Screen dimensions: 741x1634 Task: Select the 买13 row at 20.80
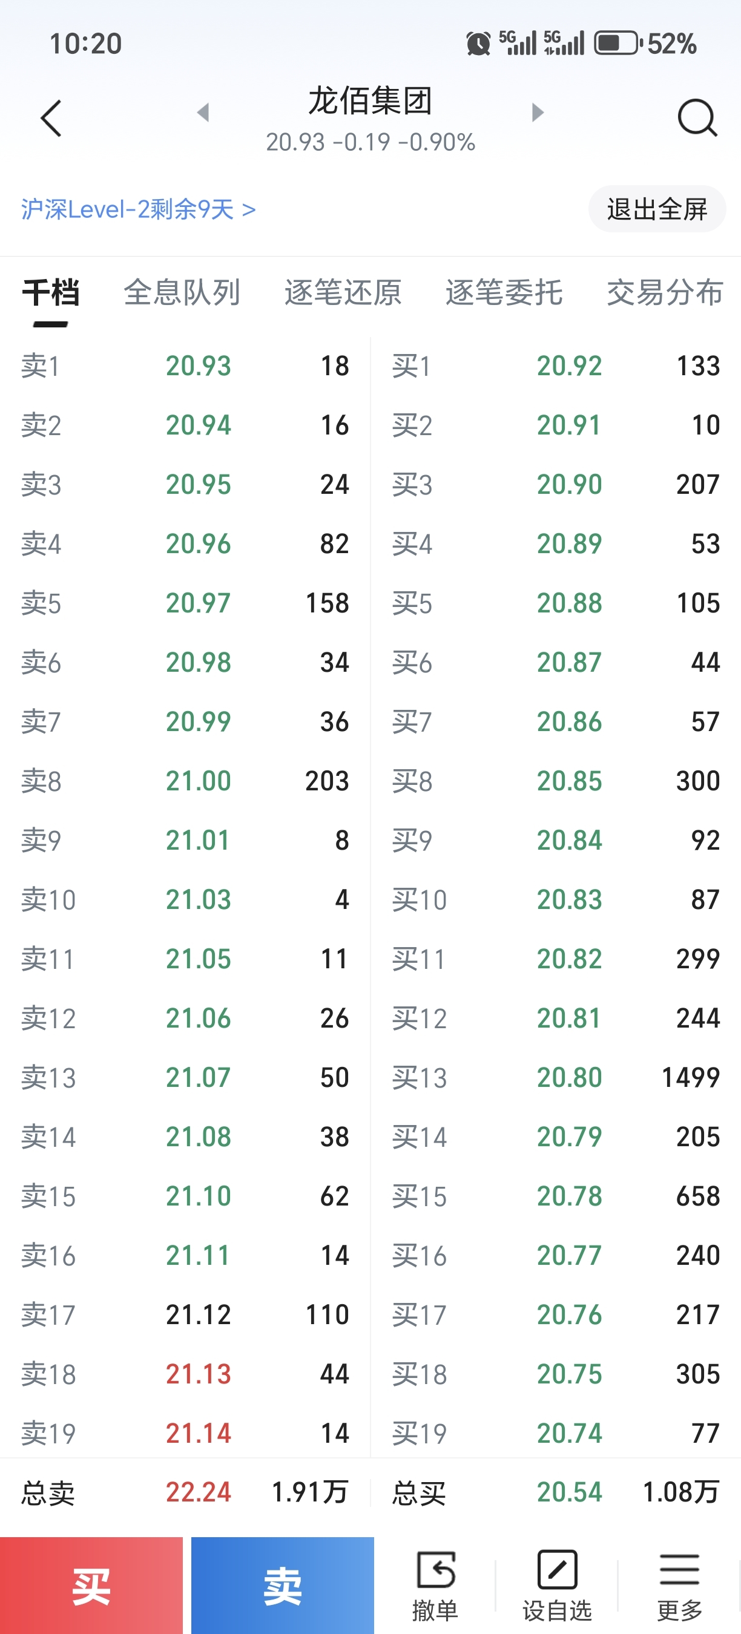[556, 1078]
